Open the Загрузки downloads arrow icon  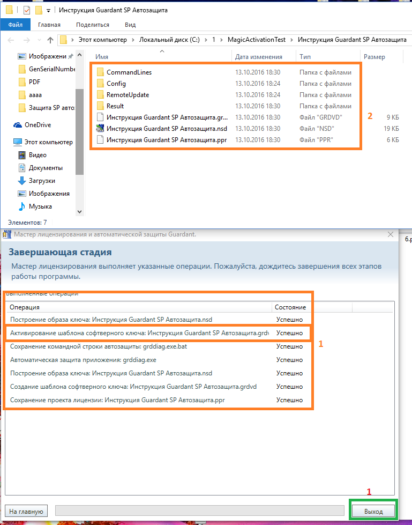22,181
